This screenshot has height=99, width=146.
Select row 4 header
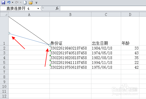coord(4,57)
